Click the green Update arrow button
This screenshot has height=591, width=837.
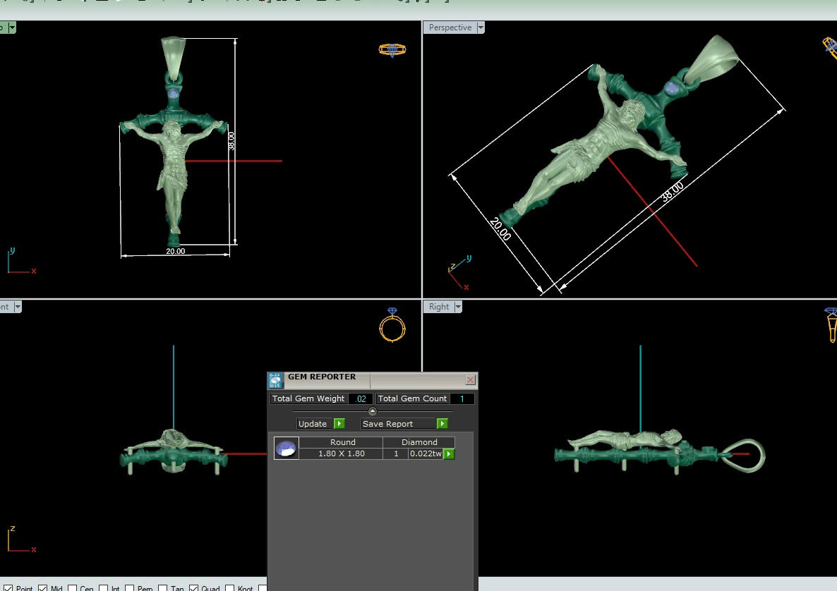point(339,424)
